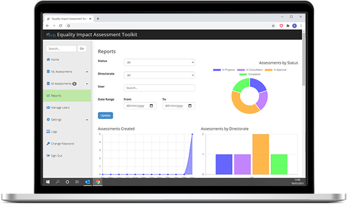Expand the Settings submenu arrow
The image size is (347, 204).
[87, 120]
